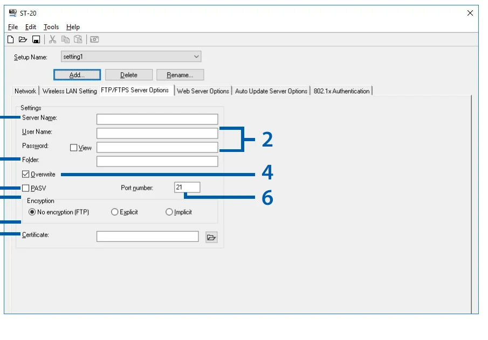The image size is (488, 340).
Task: Click the Save toolbar icon
Action: pos(36,39)
